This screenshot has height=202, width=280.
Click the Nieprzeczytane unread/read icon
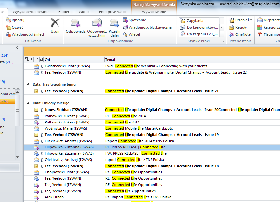click(260, 20)
